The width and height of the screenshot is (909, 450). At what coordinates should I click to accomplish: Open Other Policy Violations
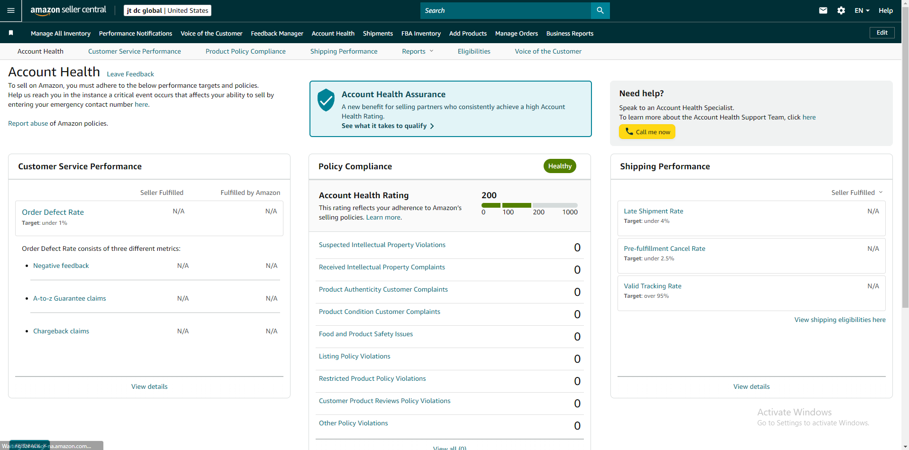coord(353,423)
